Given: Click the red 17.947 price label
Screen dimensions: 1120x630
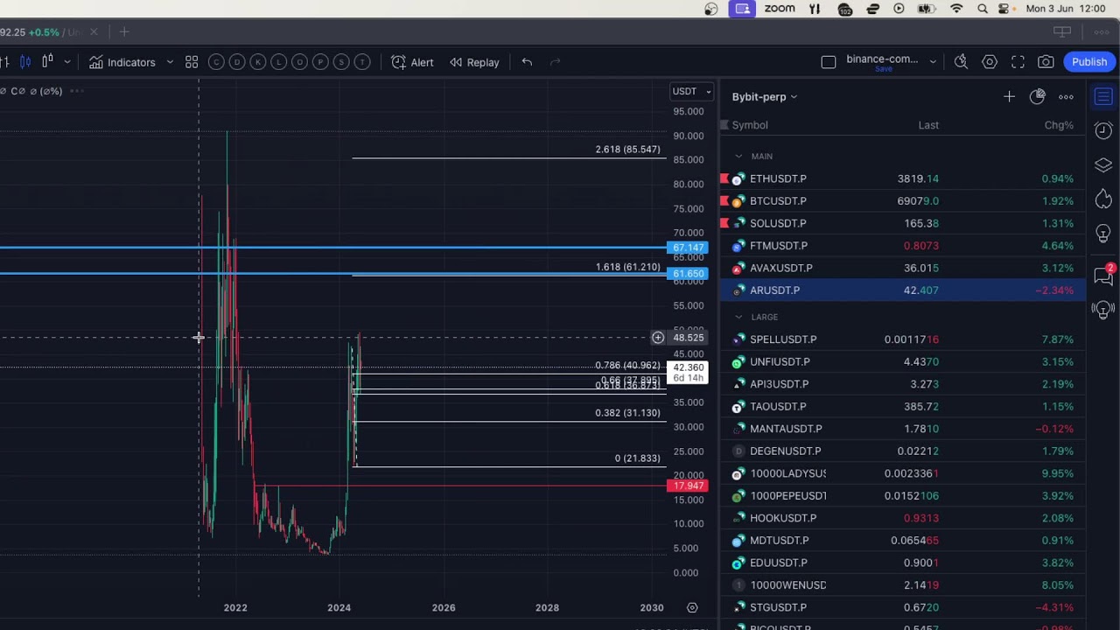Looking at the screenshot, I should [689, 486].
